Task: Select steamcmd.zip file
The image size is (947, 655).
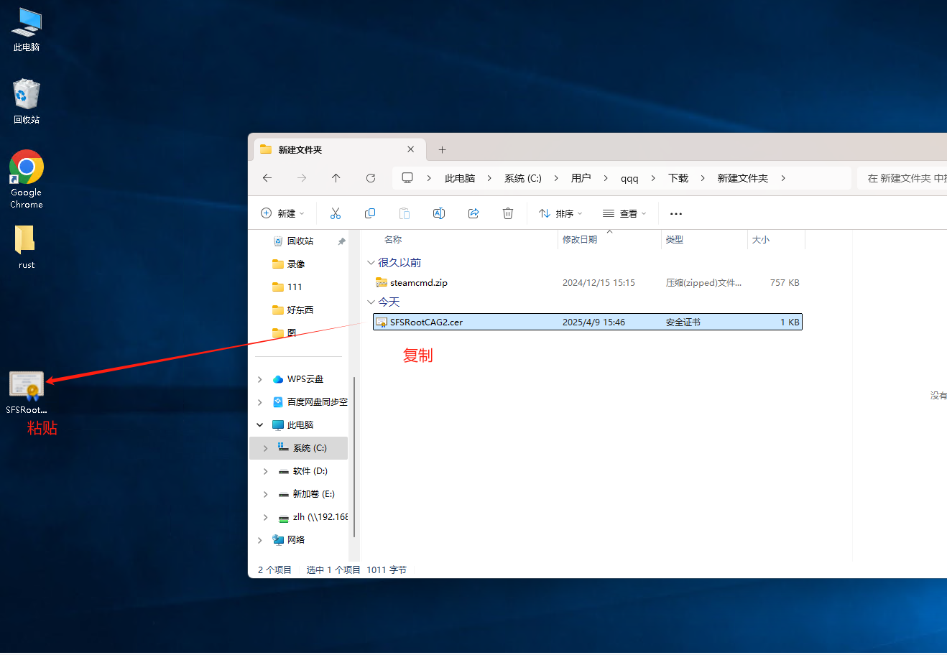Action: [587, 283]
